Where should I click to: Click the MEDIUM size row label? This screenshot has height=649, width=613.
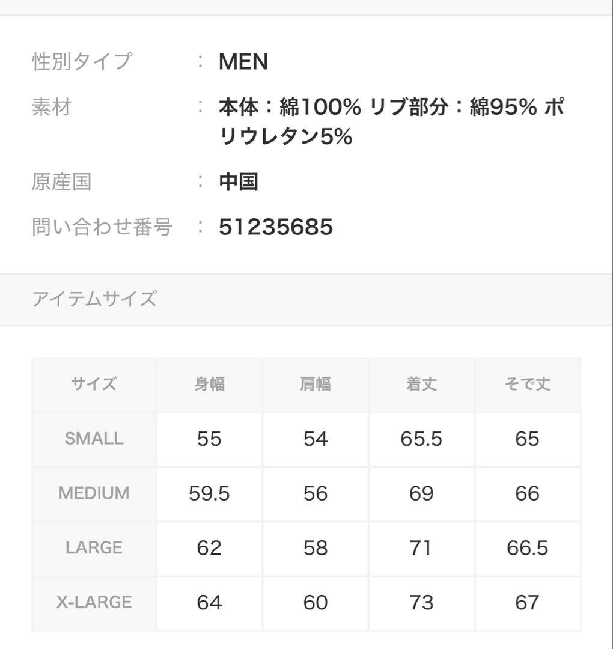[94, 493]
